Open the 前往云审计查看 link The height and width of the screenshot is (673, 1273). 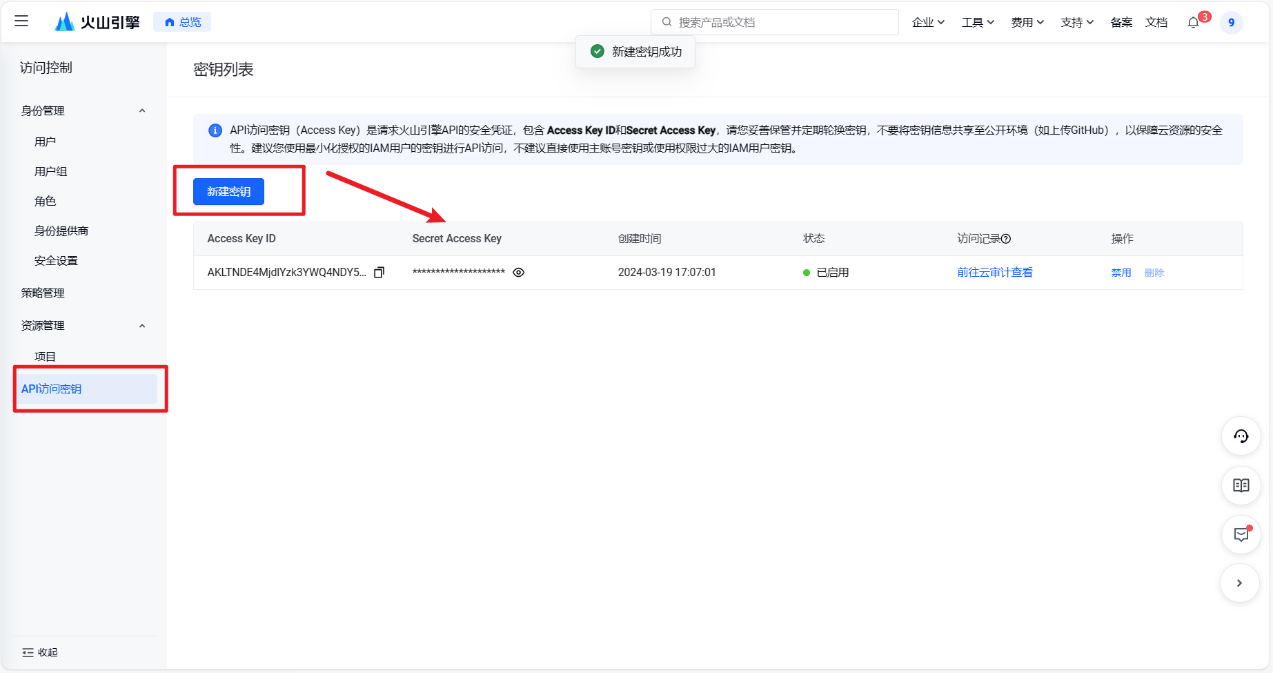coord(994,273)
